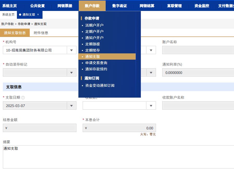Choose 活期户开户 from the menu
Image resolution: width=234 pixels, height=169 pixels.
(94, 25)
